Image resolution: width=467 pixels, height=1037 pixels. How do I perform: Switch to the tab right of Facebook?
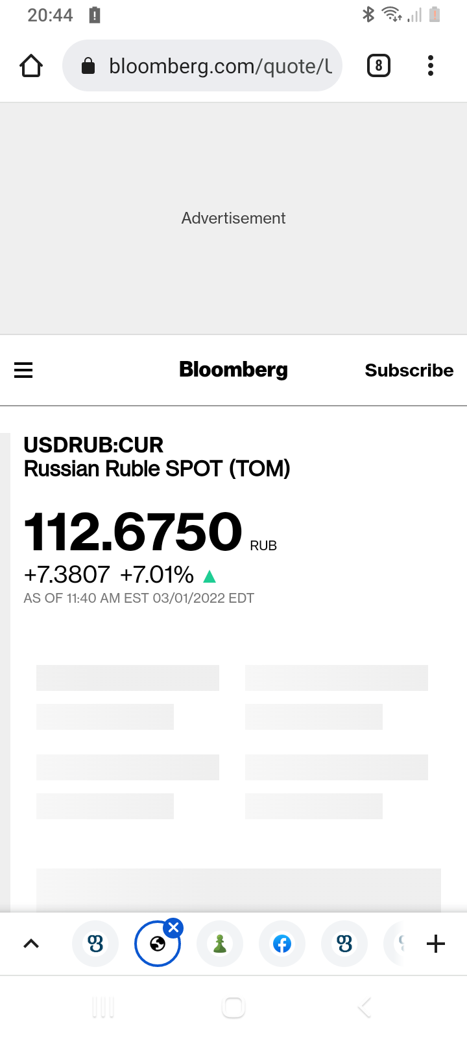click(x=344, y=944)
